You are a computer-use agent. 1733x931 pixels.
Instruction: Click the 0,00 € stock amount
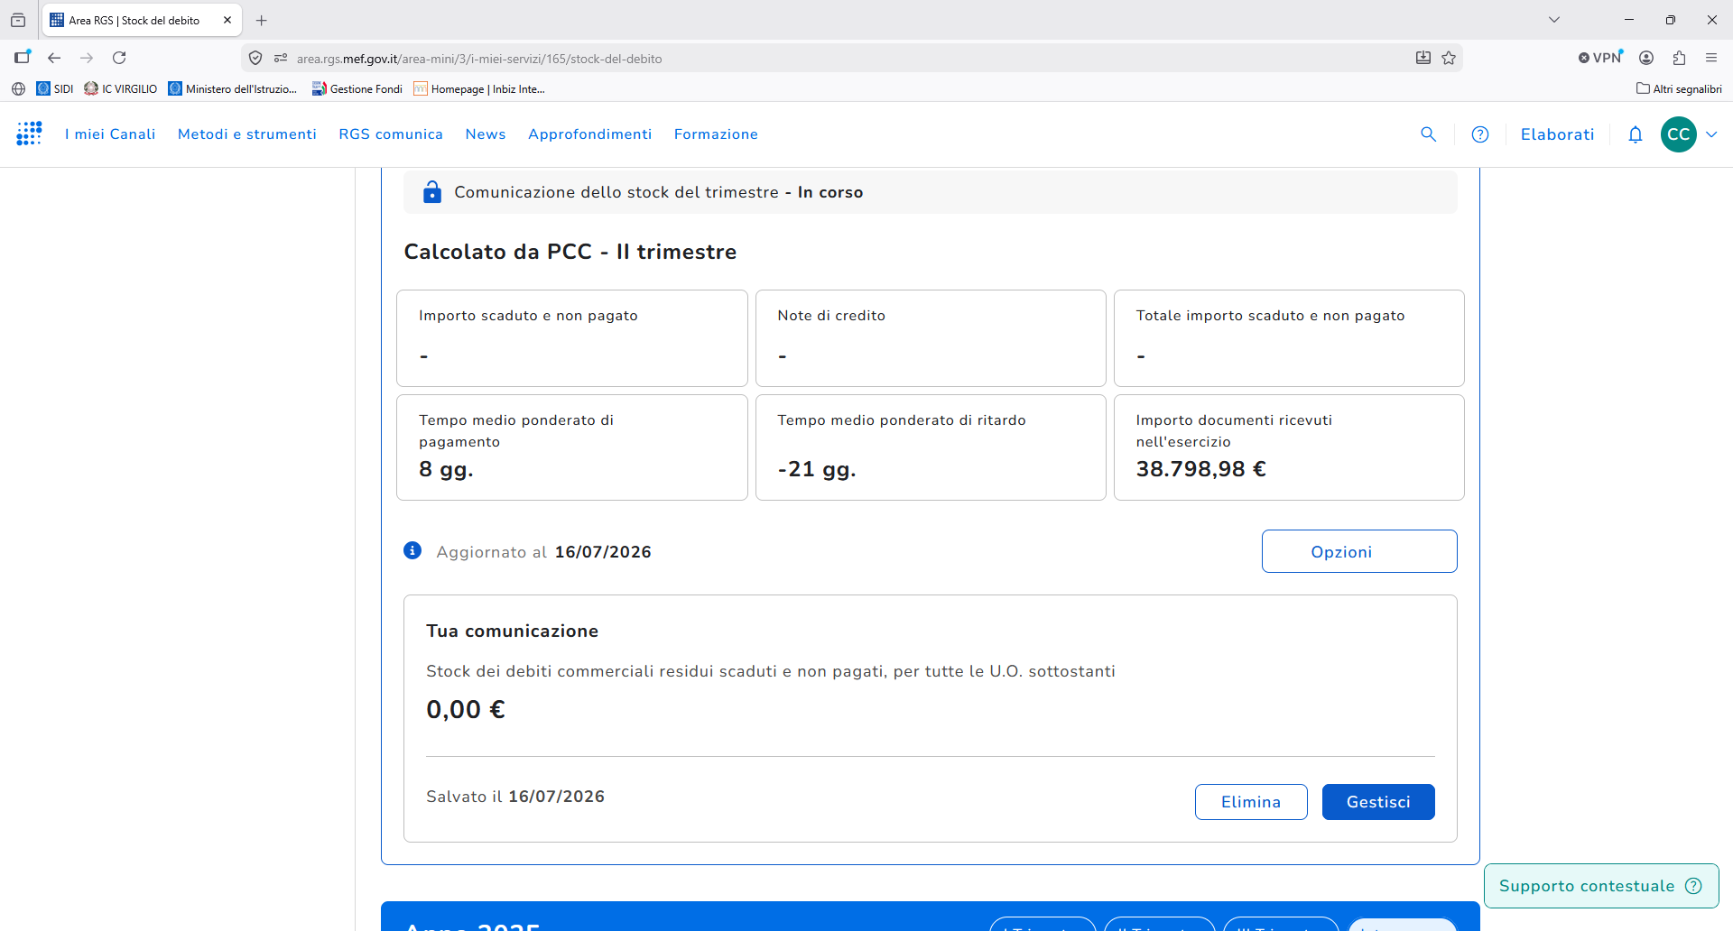[466, 710]
